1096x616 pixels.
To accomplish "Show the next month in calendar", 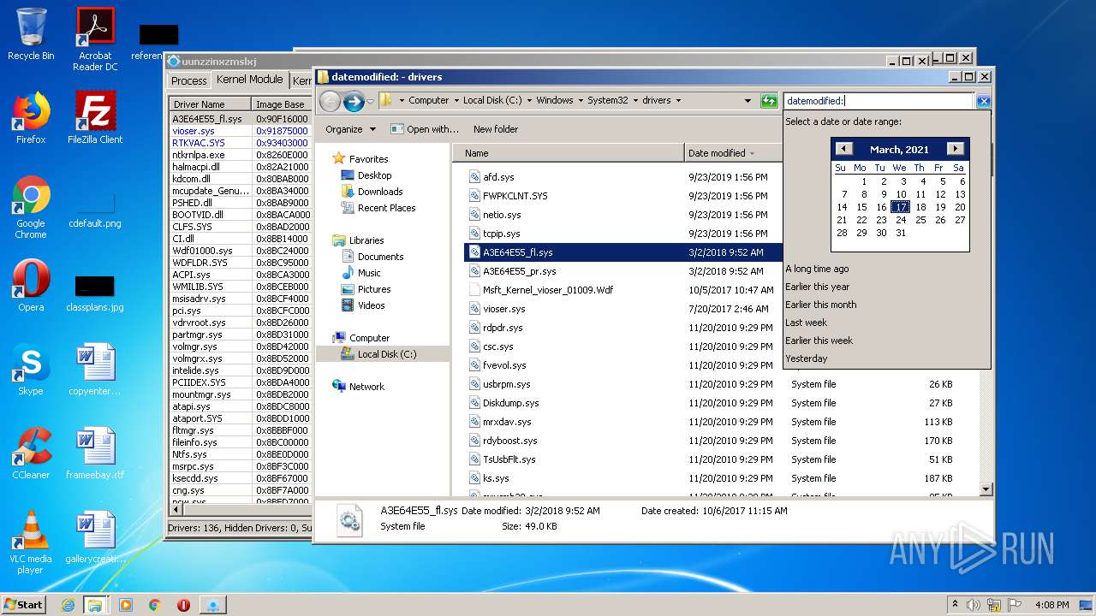I will point(956,149).
